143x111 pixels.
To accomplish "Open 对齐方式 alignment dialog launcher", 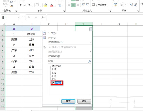I will (110, 11).
